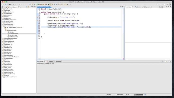Maximize the Console panel

(170, 61)
